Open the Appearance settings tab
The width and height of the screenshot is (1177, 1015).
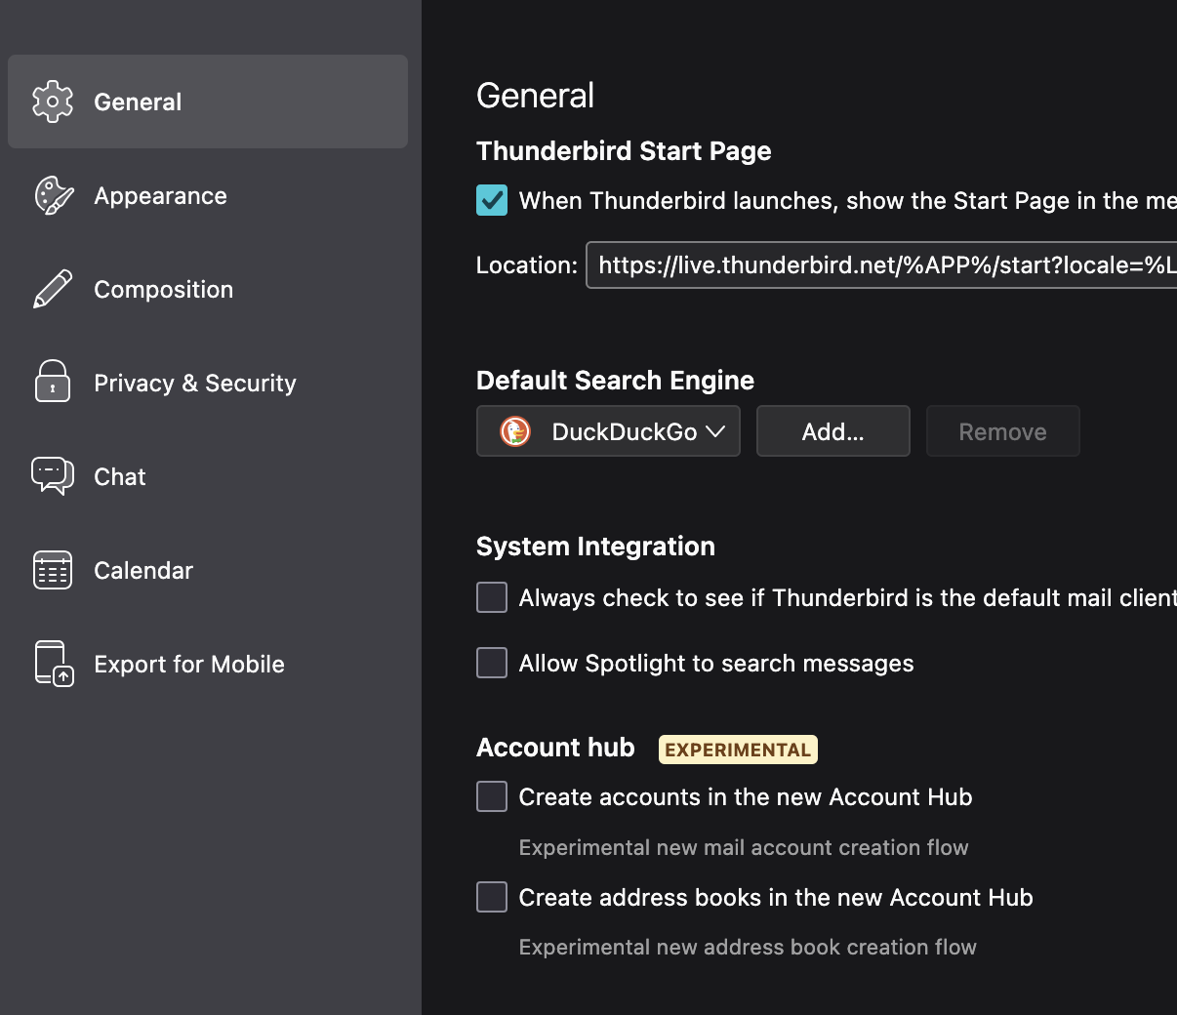click(x=160, y=196)
